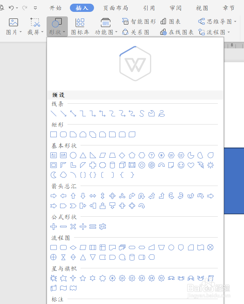Screen dimensions: 244x304
Task: Pick the cylinder basic shape
Action: (x=112, y=165)
